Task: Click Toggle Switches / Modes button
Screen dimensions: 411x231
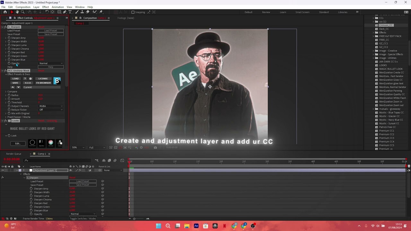Action: click(83, 219)
